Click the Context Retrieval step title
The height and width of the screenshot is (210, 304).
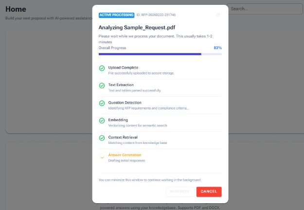click(x=123, y=137)
